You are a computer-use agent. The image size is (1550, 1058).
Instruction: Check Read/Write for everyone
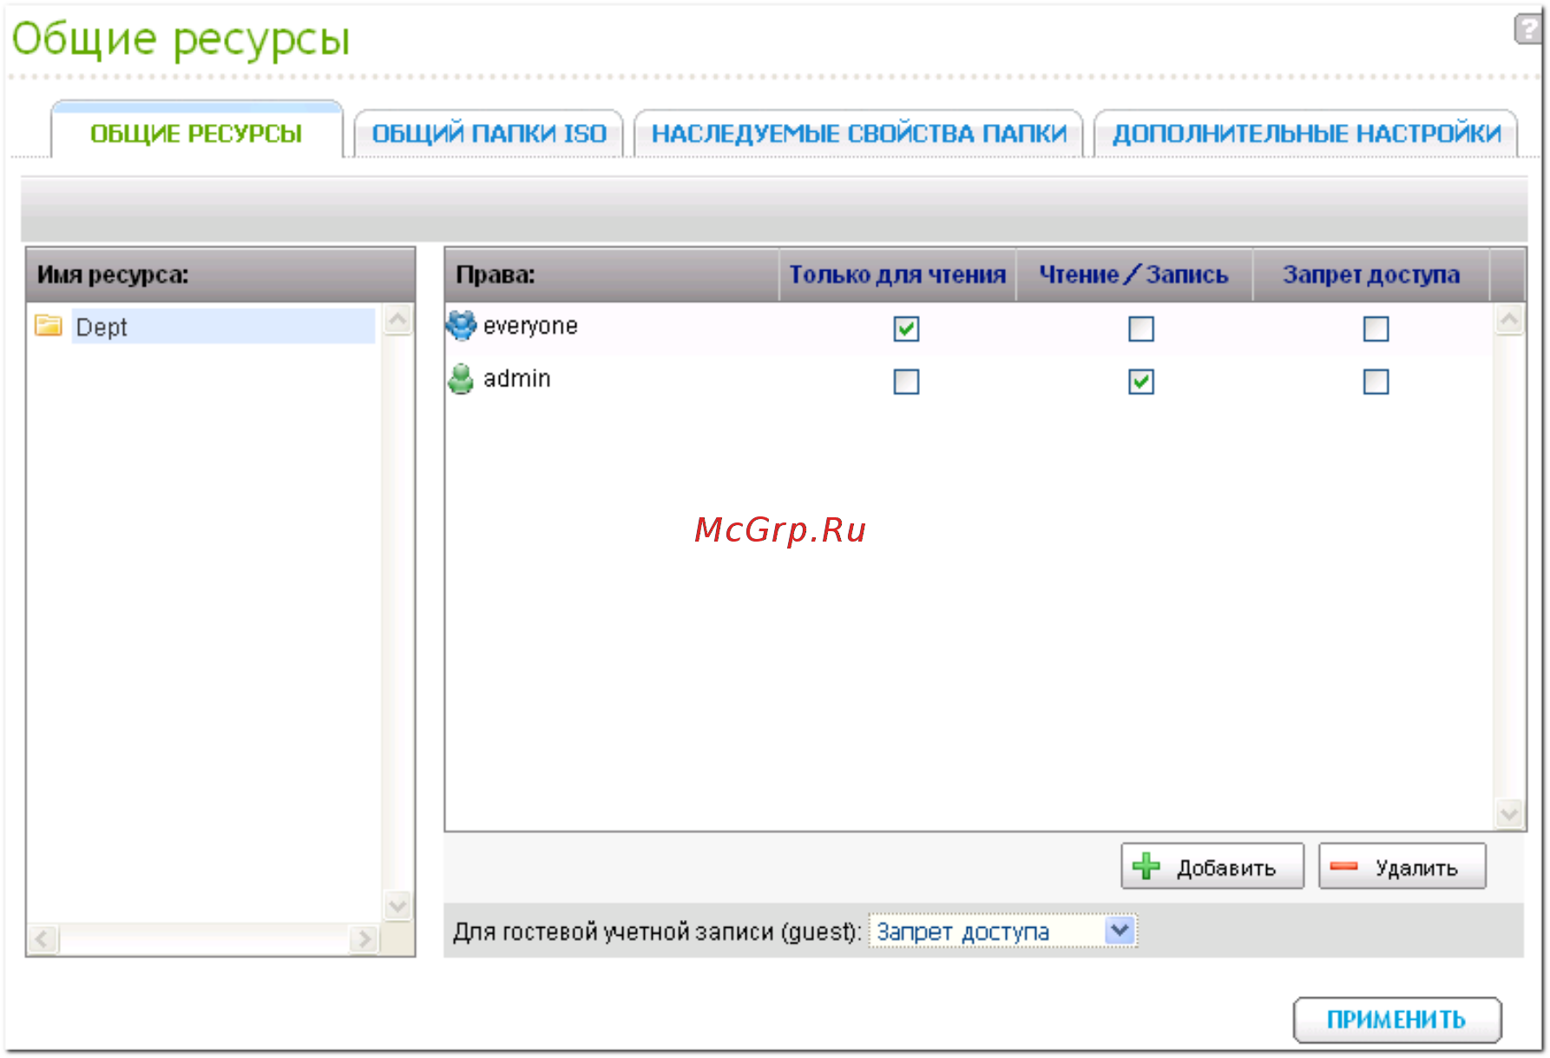pos(1141,329)
